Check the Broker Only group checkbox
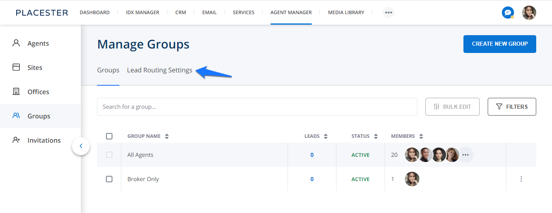This screenshot has height=213, width=552. 109,179
